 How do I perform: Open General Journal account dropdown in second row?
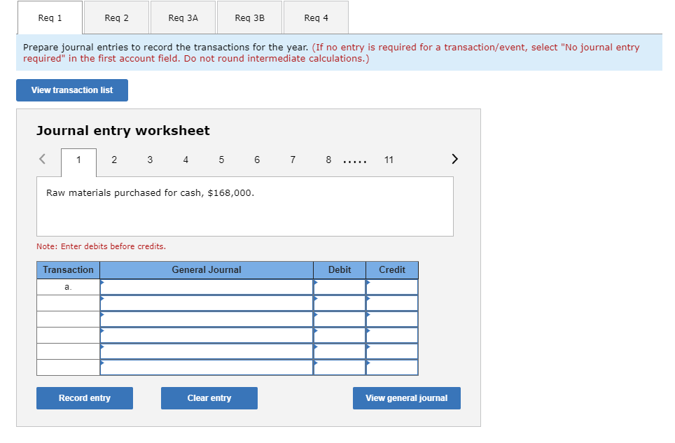coord(207,303)
